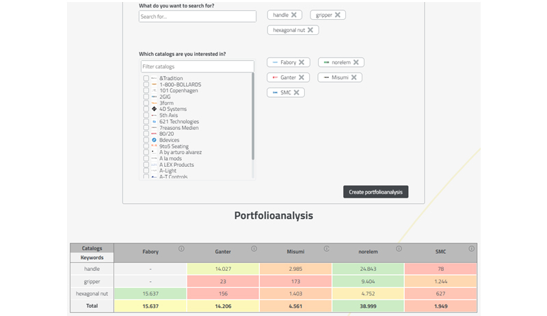
Task: Open info icon in Fabory column header
Action: [181, 249]
